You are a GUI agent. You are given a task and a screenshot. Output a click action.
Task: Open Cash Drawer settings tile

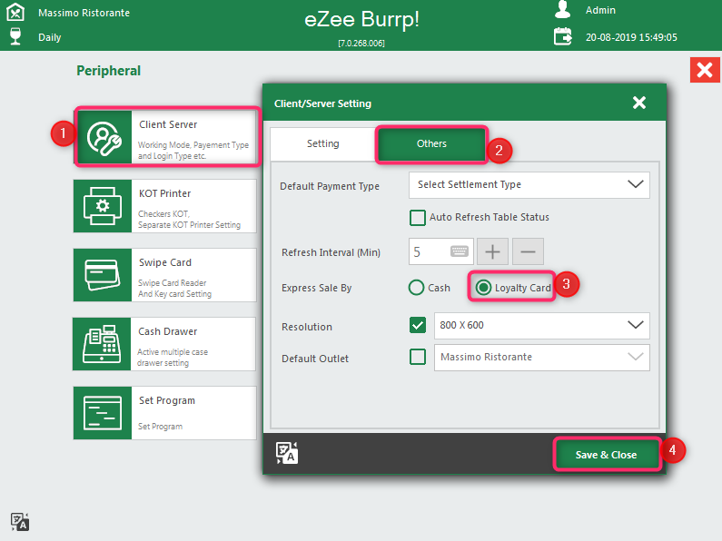click(163, 344)
